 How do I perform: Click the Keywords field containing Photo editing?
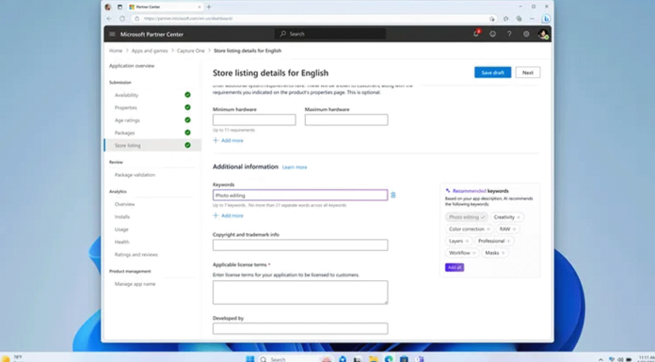pyautogui.click(x=300, y=195)
